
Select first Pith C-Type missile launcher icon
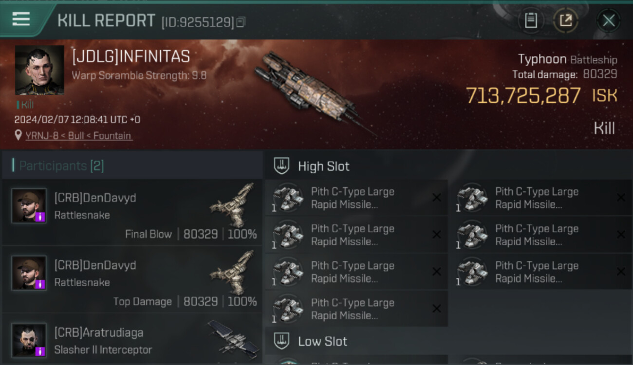288,198
